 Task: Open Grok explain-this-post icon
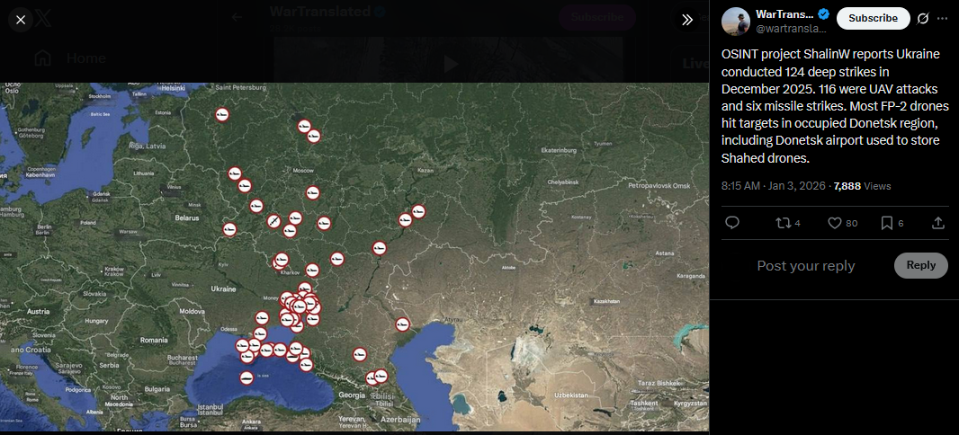[x=923, y=18]
